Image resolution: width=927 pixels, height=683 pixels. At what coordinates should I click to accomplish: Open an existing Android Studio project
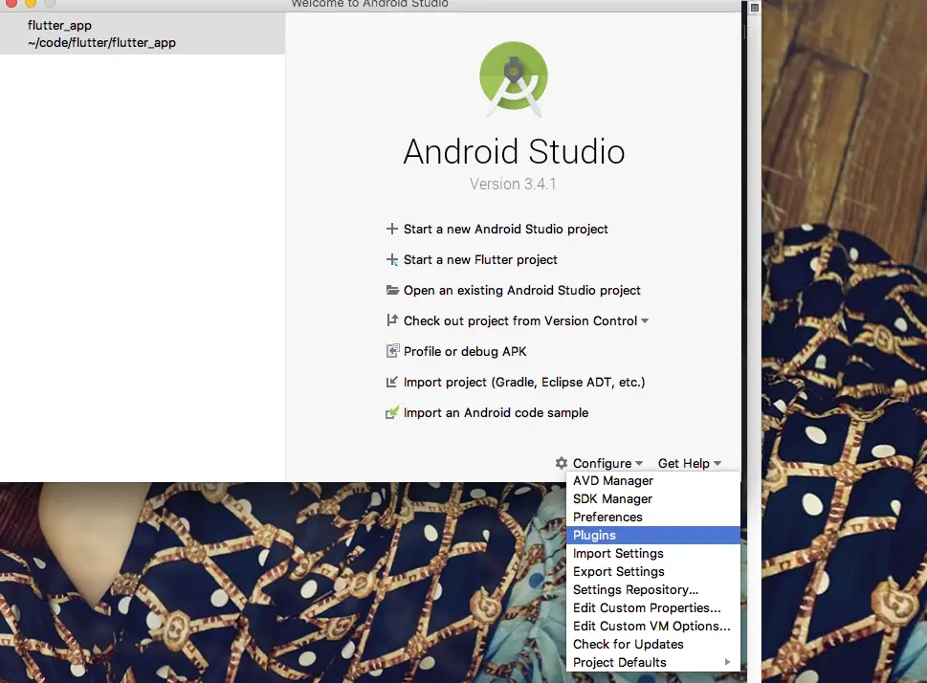point(522,291)
